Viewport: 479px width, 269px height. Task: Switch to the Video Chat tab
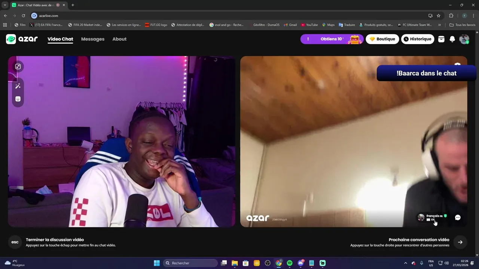point(60,39)
